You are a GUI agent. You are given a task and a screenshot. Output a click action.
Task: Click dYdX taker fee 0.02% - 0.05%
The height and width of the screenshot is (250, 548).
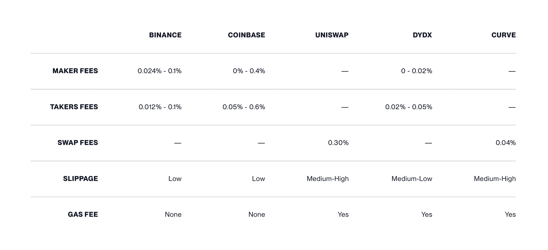point(408,107)
